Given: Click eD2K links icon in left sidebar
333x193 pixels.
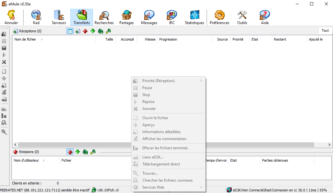Looking at the screenshot, I should point(4,100).
